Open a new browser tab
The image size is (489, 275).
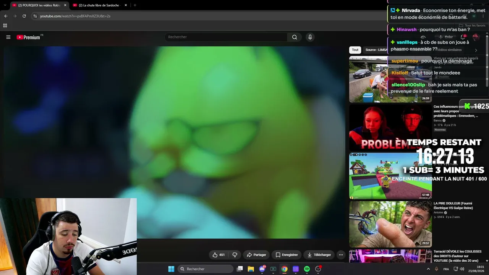coord(135,5)
